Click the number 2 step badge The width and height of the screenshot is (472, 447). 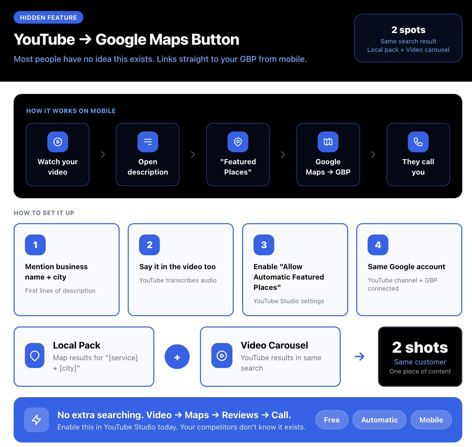click(x=149, y=245)
